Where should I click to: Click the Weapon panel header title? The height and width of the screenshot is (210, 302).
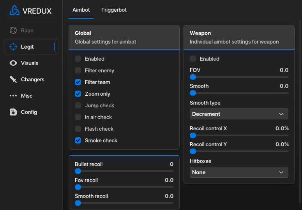coord(200,33)
